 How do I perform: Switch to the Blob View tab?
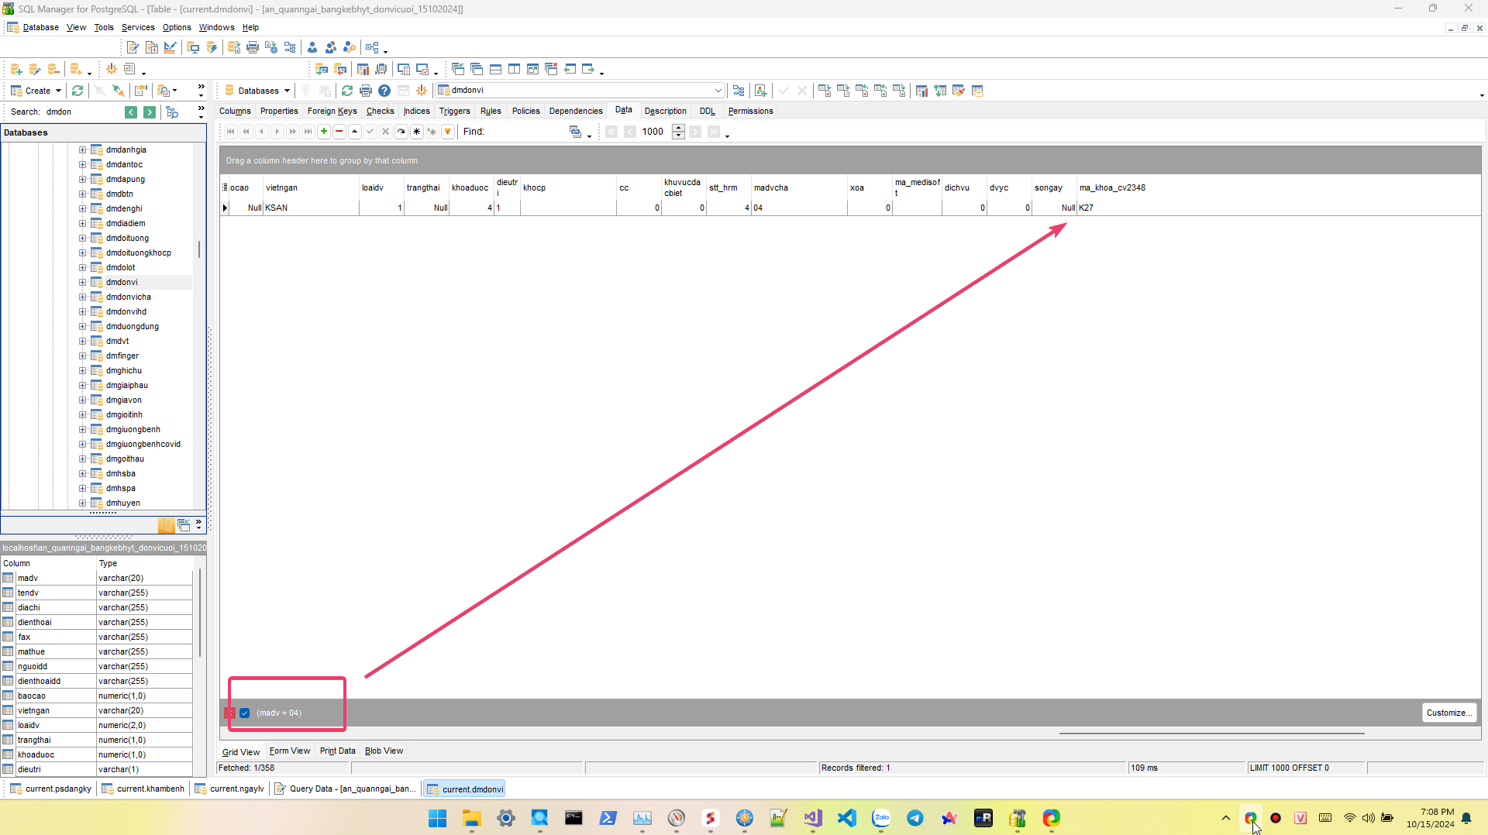click(384, 751)
